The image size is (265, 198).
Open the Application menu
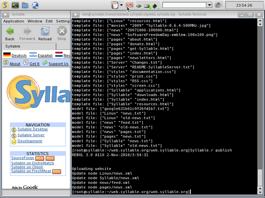coord(14,21)
